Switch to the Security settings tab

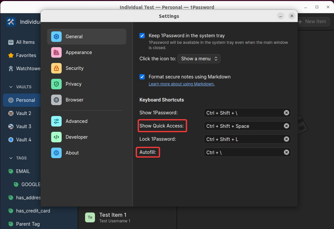[87, 68]
